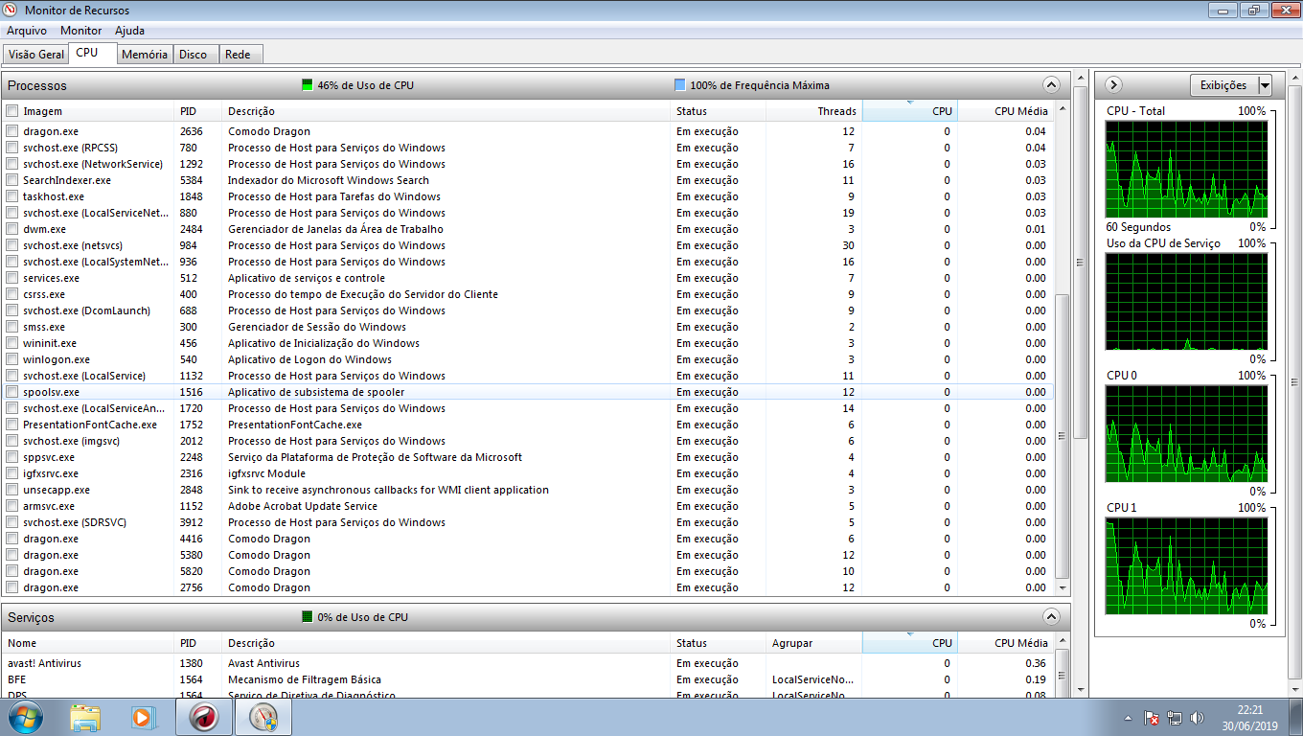Open the Monitor menu
This screenshot has height=736, width=1303.
(80, 31)
